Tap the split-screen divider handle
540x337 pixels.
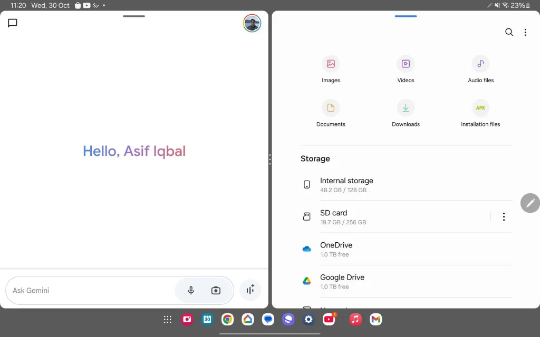pyautogui.click(x=269, y=160)
